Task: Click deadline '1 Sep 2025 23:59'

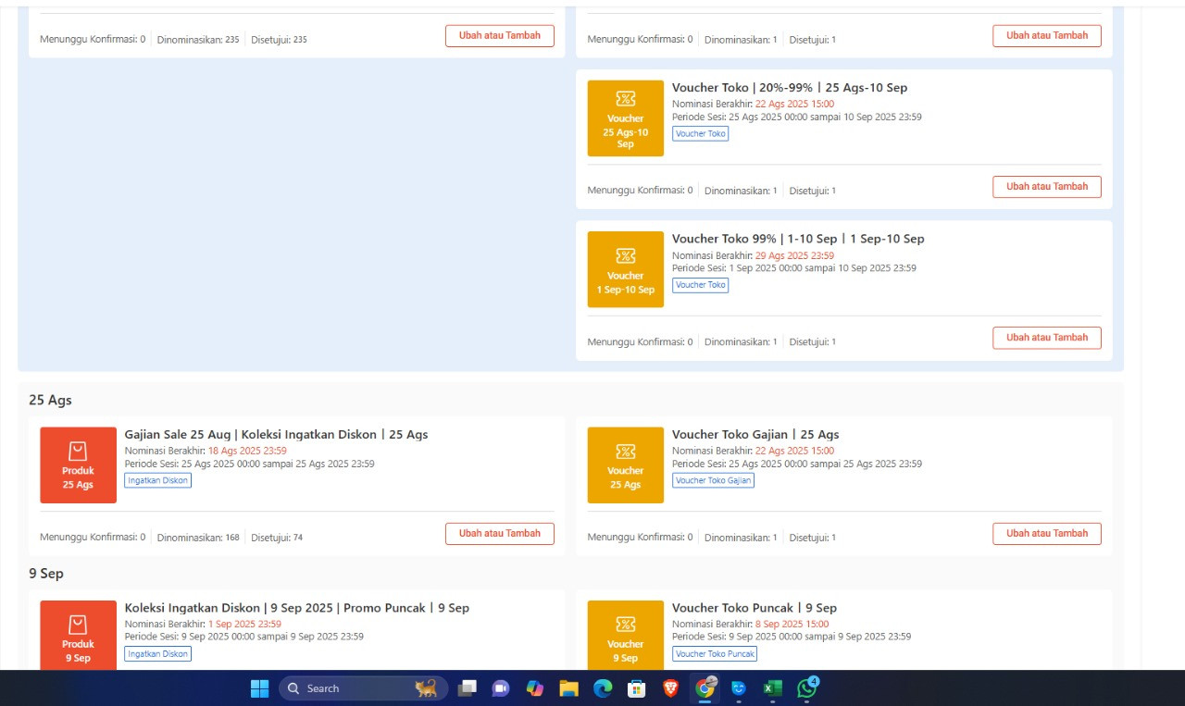Action: click(x=244, y=625)
